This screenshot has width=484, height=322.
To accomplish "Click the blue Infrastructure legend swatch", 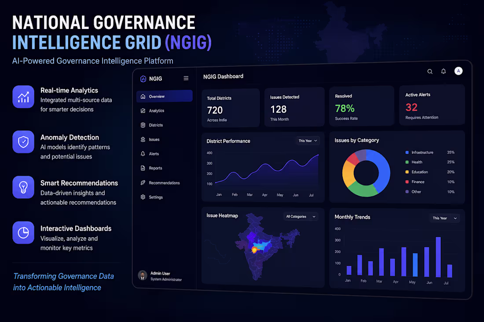I will coord(407,152).
